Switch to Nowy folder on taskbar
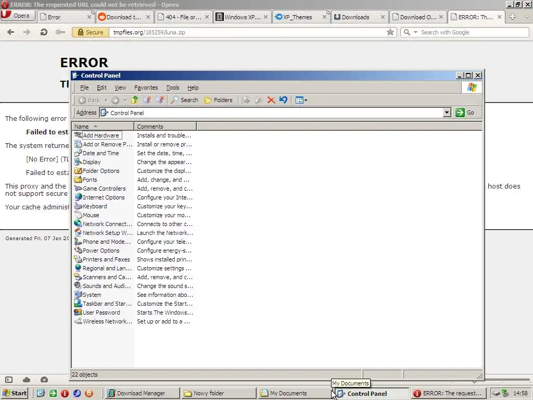The width and height of the screenshot is (533, 400). point(219,393)
